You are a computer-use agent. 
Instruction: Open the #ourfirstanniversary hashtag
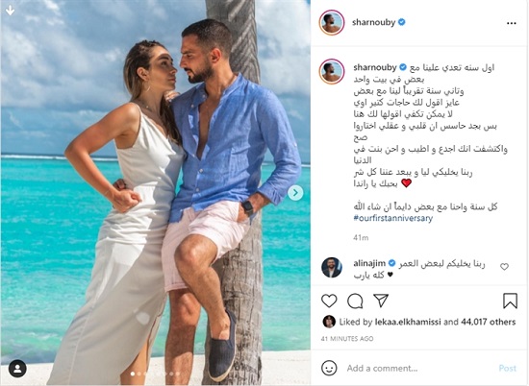point(393,218)
